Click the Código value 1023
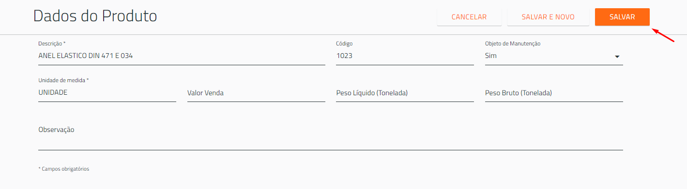This screenshot has height=189, width=687. (344, 56)
